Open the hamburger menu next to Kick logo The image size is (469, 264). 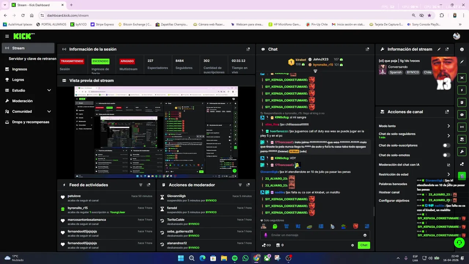[7, 36]
